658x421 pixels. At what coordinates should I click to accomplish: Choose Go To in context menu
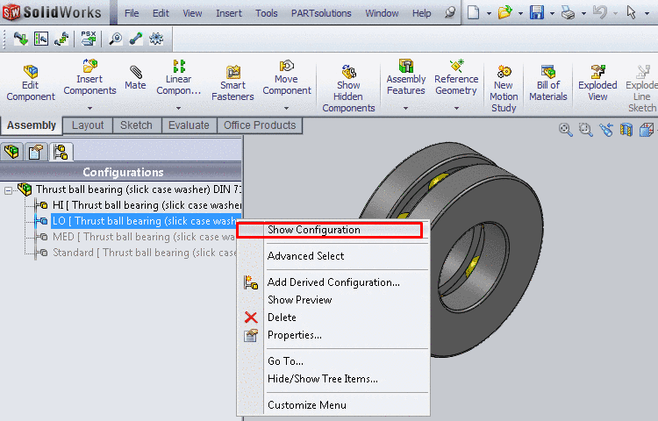333,361
